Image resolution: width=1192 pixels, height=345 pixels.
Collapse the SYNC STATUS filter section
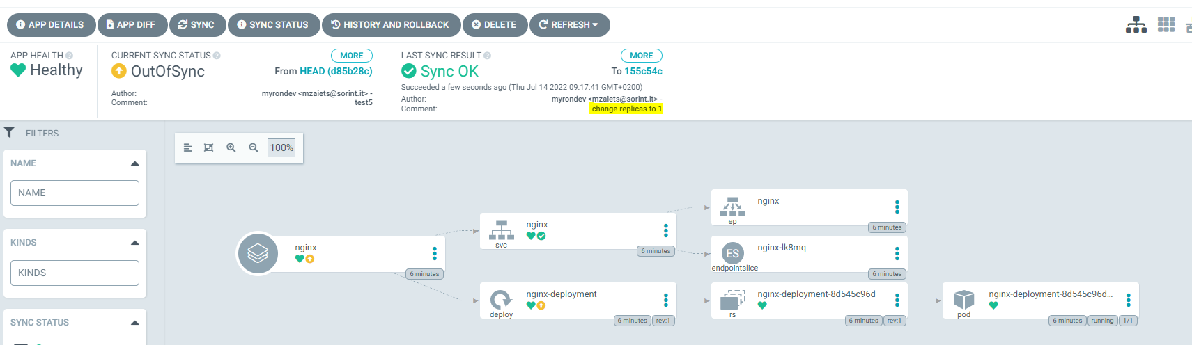tap(135, 323)
